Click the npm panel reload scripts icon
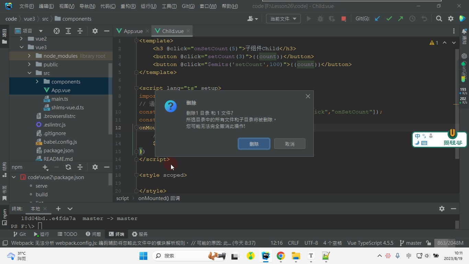469x264 pixels. pos(68,167)
